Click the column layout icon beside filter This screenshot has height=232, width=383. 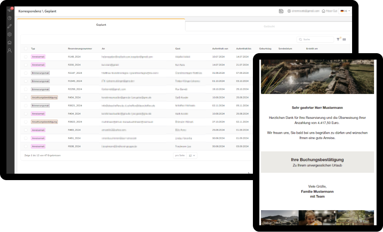click(344, 39)
